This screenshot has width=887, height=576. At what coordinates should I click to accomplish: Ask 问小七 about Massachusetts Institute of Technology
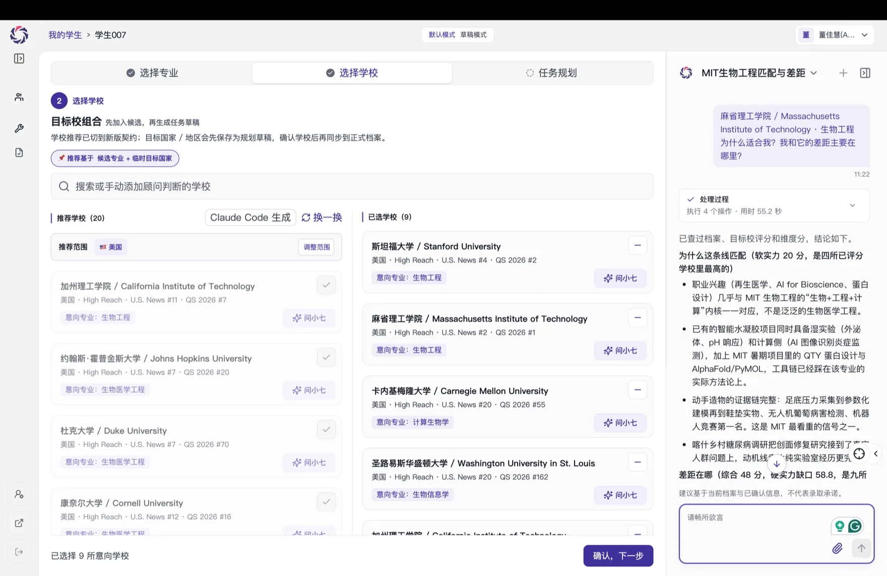620,350
